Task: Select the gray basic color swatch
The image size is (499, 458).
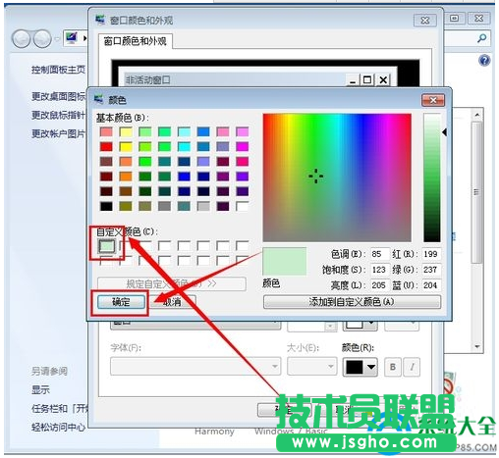Action: click(x=164, y=206)
